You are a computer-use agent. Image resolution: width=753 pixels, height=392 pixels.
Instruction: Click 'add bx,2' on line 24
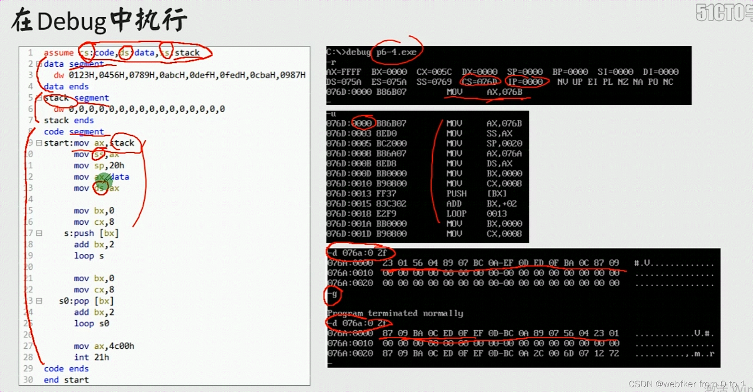pos(94,312)
